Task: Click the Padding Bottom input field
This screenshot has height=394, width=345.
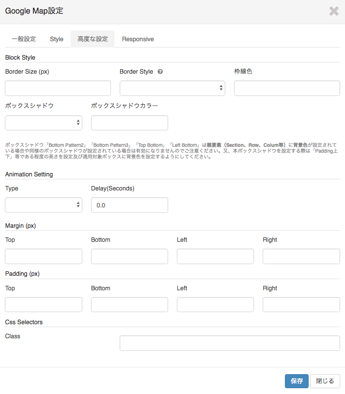Action: pos(129,304)
